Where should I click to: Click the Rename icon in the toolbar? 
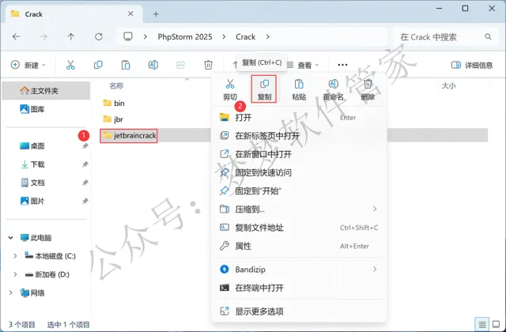click(x=153, y=65)
